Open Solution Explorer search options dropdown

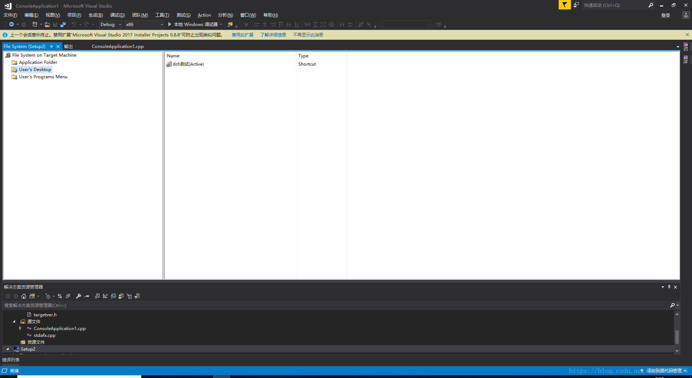678,306
